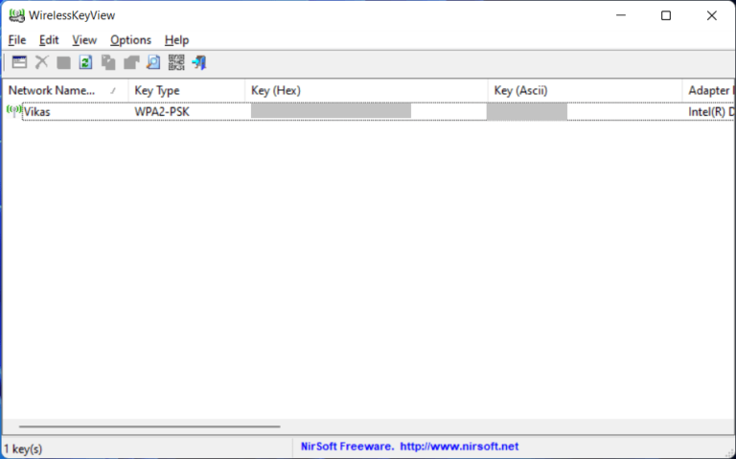Click the blurred Key (Ascii) cell
Image resolution: width=736 pixels, height=459 pixels.
[x=527, y=112]
